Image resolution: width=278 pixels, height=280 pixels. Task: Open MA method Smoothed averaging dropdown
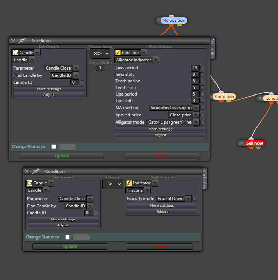196,108
